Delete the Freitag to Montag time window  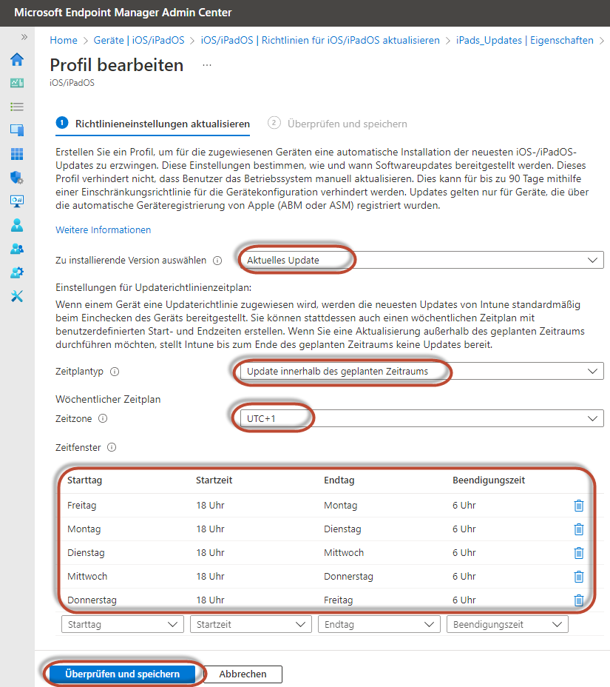(x=578, y=506)
